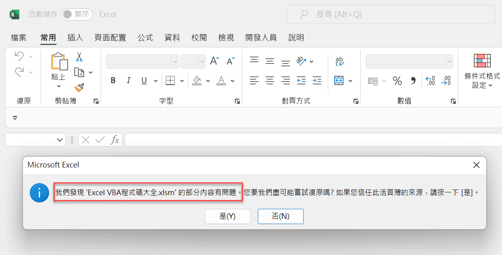Select the 常用 ribbon tab
502x255 pixels.
(x=48, y=38)
